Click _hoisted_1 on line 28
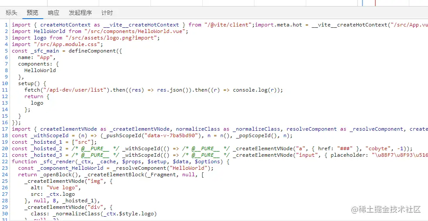The height and width of the screenshot is (221, 428). pyautogui.click(x=78, y=201)
